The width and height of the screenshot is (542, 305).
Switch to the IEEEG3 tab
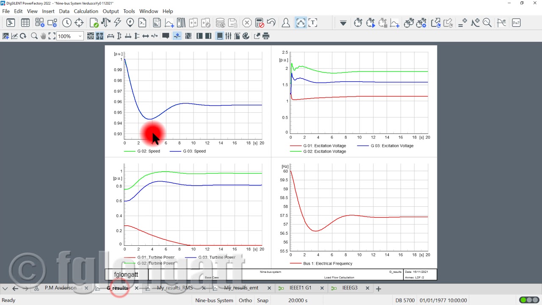coord(350,288)
